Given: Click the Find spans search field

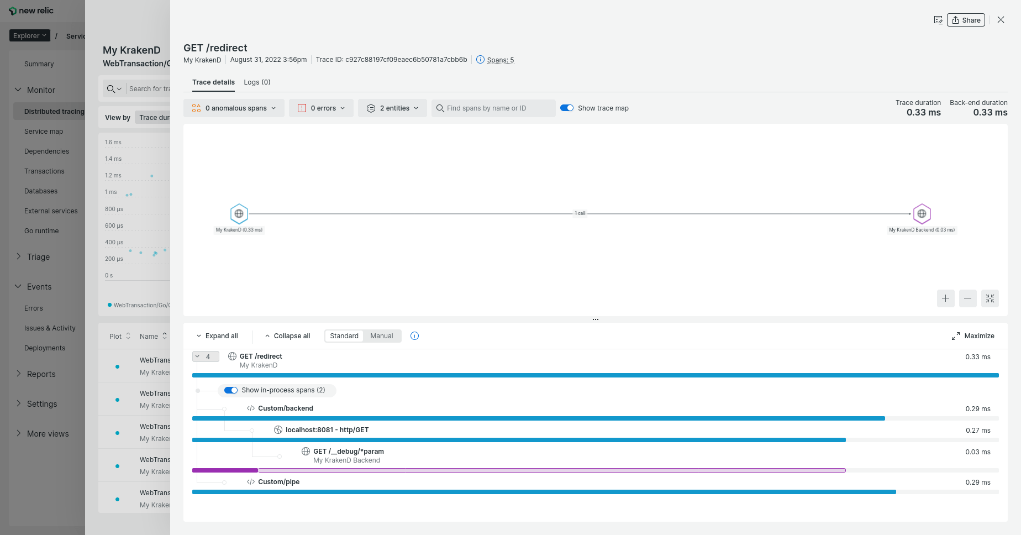Looking at the screenshot, I should [493, 108].
